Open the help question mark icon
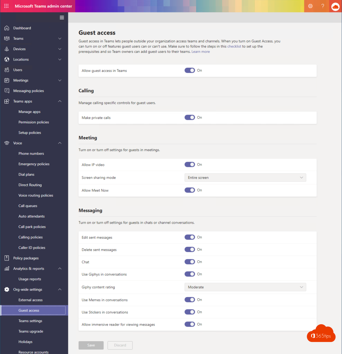 click(323, 6)
